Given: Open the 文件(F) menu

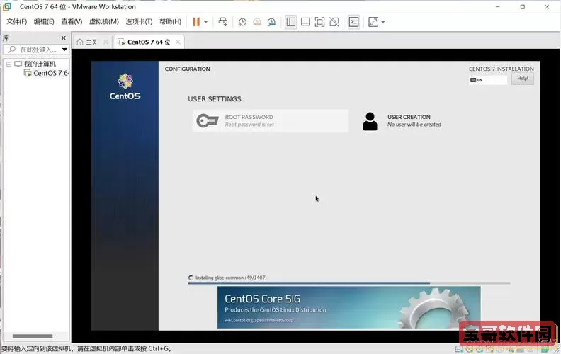Looking at the screenshot, I should click(x=17, y=21).
